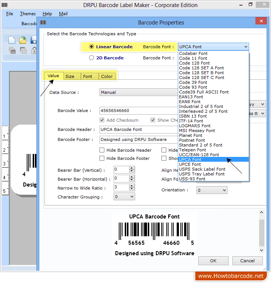Switch to the Font tab
Image resolution: width=271 pixels, height=283 pixels.
click(89, 76)
